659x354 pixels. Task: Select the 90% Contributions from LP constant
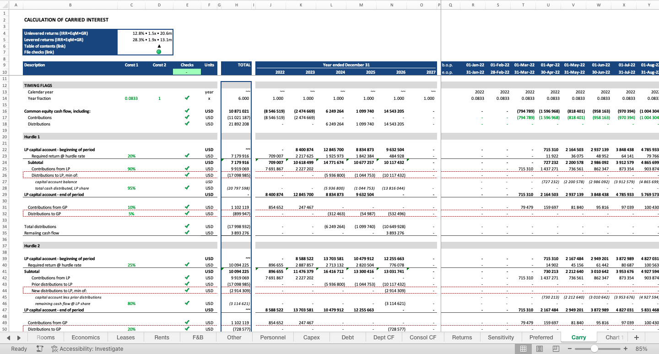(132, 169)
